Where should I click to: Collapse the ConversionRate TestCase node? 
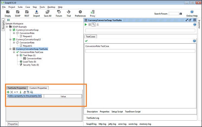[x=14, y=52]
